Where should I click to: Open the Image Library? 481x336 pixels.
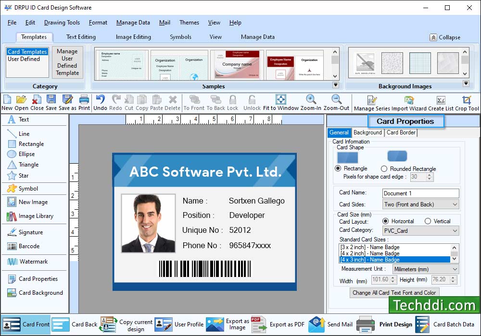[30, 216]
